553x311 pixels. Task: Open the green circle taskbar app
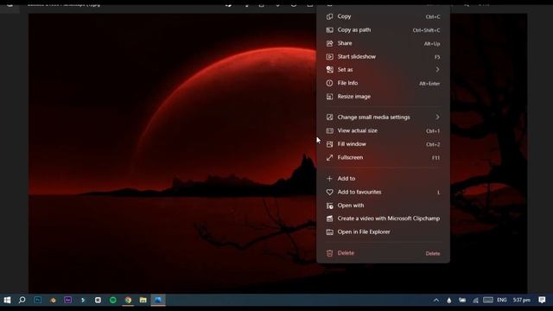(x=113, y=300)
